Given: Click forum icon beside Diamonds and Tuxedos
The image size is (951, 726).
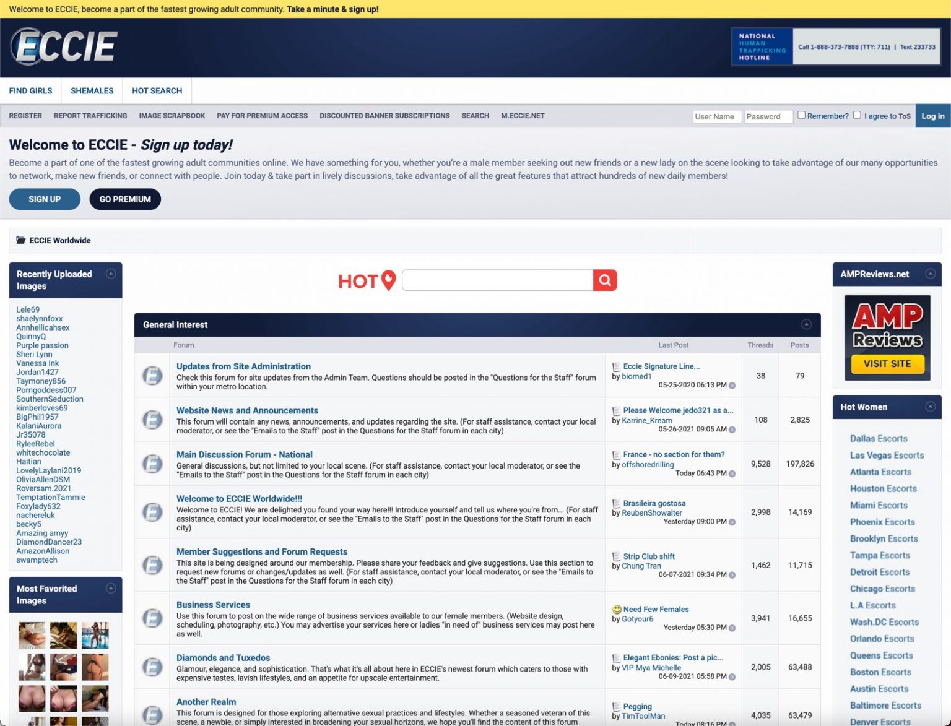Looking at the screenshot, I should [x=152, y=667].
